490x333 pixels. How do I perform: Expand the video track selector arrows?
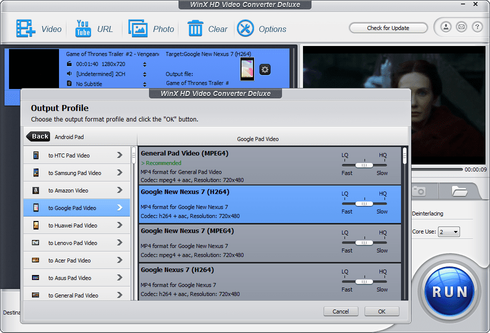pyautogui.click(x=144, y=64)
